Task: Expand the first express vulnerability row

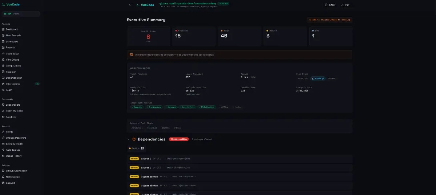Action: [x=240, y=159]
